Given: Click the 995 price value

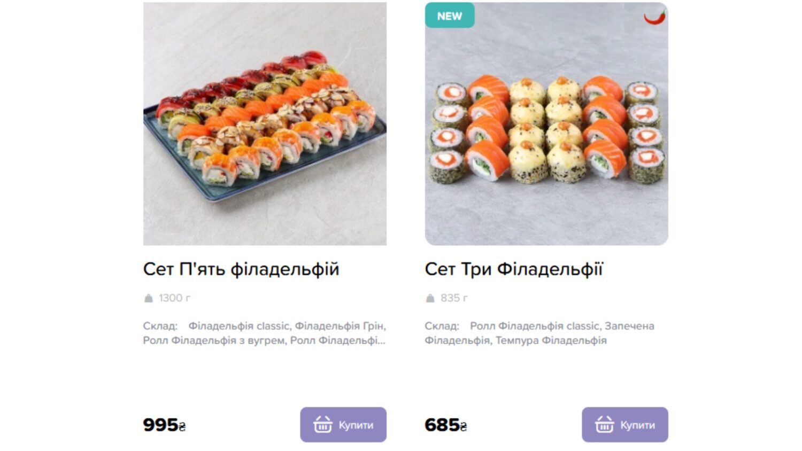Looking at the screenshot, I should (161, 425).
